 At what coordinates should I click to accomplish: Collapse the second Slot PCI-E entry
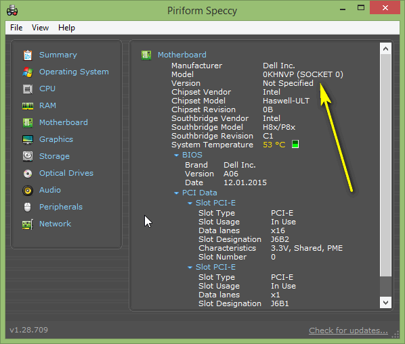pos(190,268)
